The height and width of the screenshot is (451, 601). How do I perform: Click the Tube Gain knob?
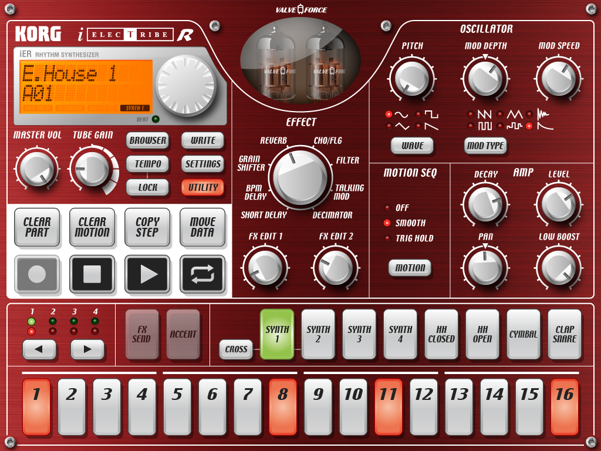tap(92, 169)
